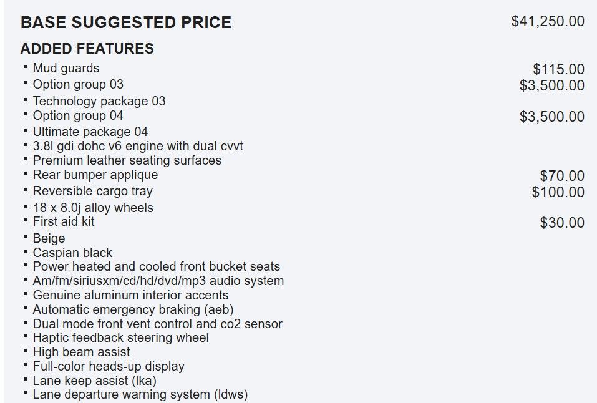The height and width of the screenshot is (403, 597).
Task: Click the $100.00 cargo tray price
Action: 558,192
